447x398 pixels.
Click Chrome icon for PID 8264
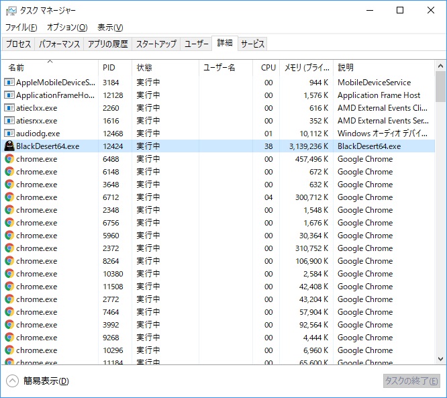[9, 261]
